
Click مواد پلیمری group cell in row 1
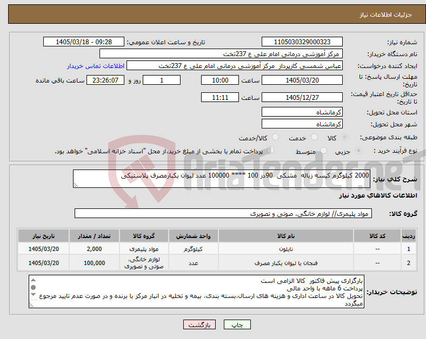coord(144,249)
